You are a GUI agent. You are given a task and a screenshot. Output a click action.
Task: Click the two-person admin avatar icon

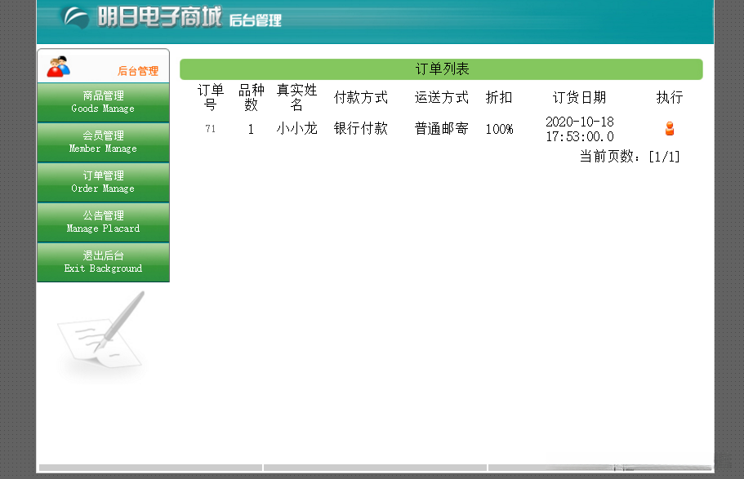[x=59, y=67]
